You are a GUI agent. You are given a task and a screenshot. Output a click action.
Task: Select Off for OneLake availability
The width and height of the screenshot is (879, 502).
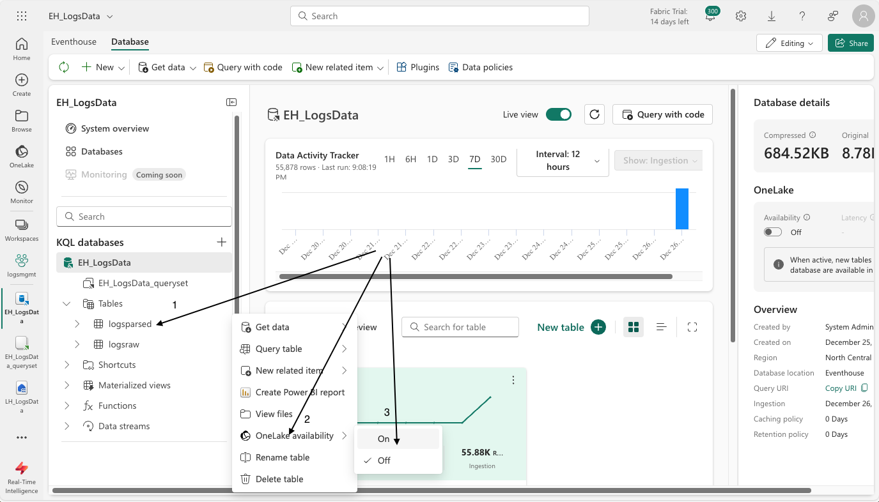click(398, 460)
